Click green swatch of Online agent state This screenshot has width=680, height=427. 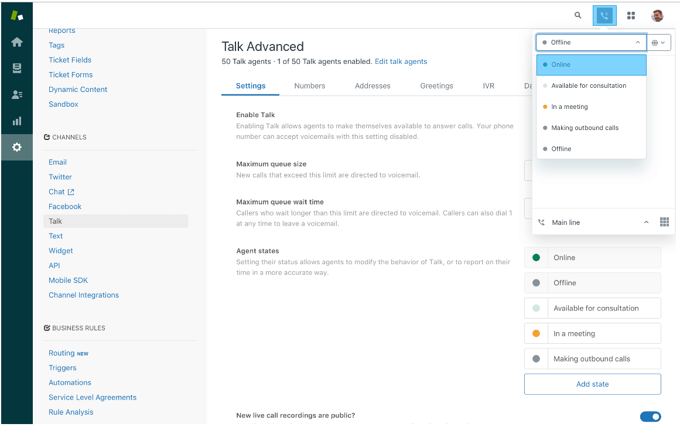536,258
